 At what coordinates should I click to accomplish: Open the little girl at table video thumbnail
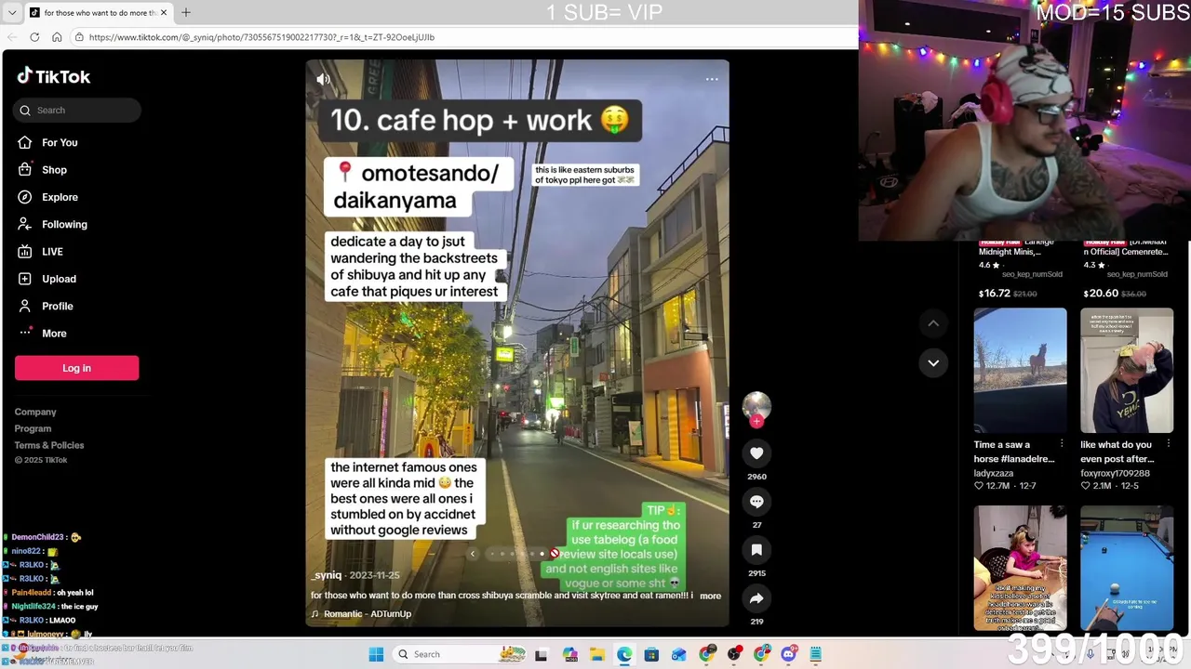pos(1021,569)
